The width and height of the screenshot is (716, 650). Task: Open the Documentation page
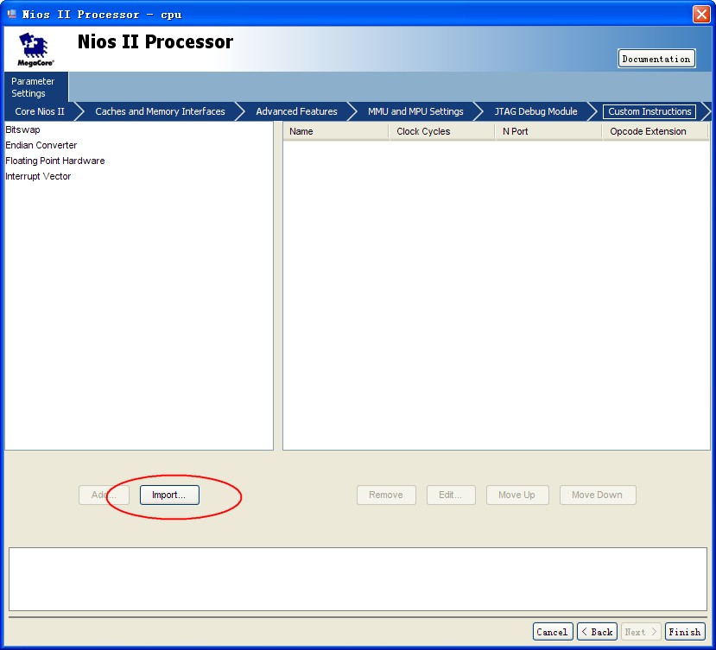[x=656, y=59]
